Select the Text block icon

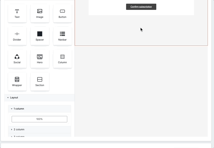coord(17,11)
